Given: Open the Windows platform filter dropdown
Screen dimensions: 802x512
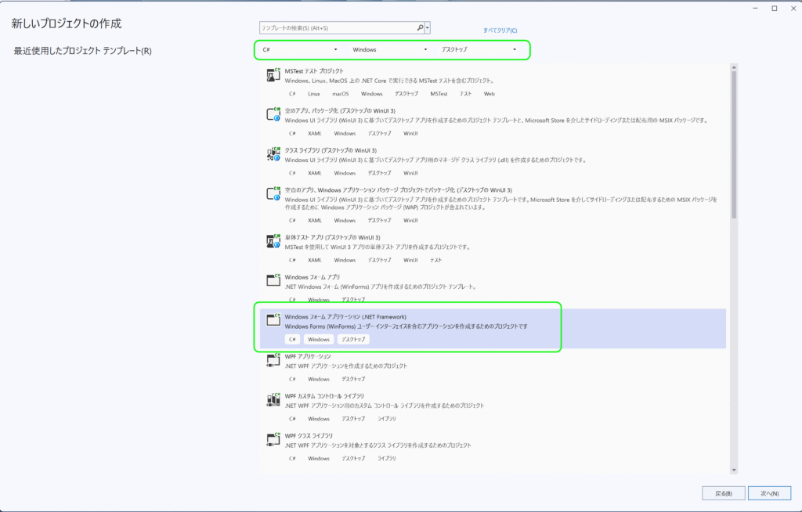Looking at the screenshot, I should (390, 49).
